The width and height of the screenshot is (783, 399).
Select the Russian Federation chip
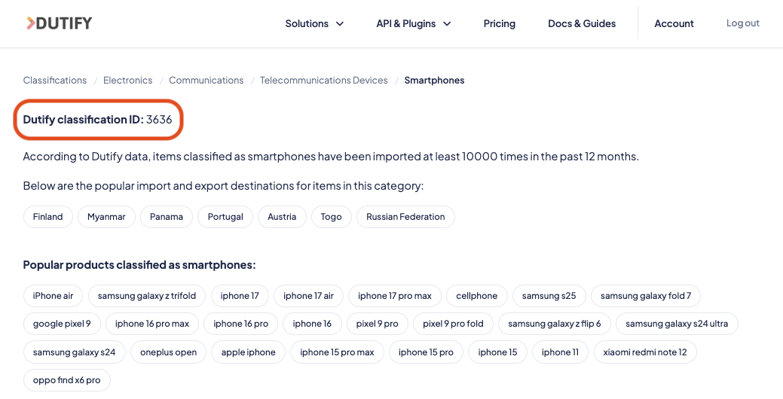click(x=405, y=217)
